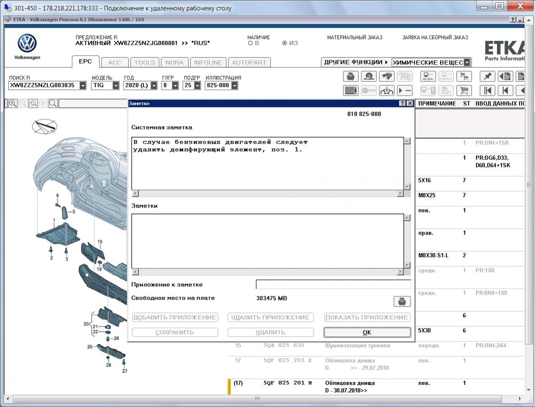Image resolution: width=535 pixels, height=407 pixels.
Task: Click the arrow-dash toolbar icon
Action: [404, 91]
